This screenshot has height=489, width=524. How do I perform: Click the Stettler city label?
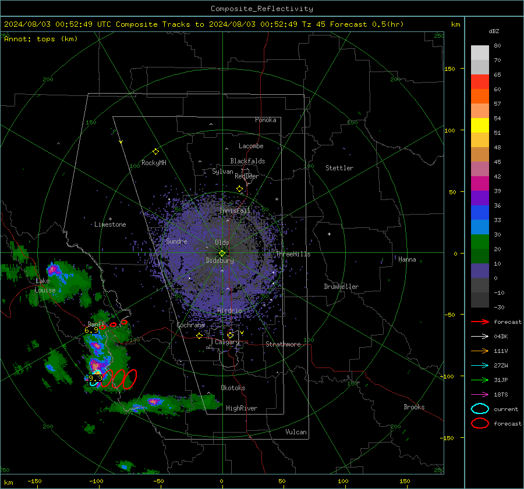[x=339, y=168]
